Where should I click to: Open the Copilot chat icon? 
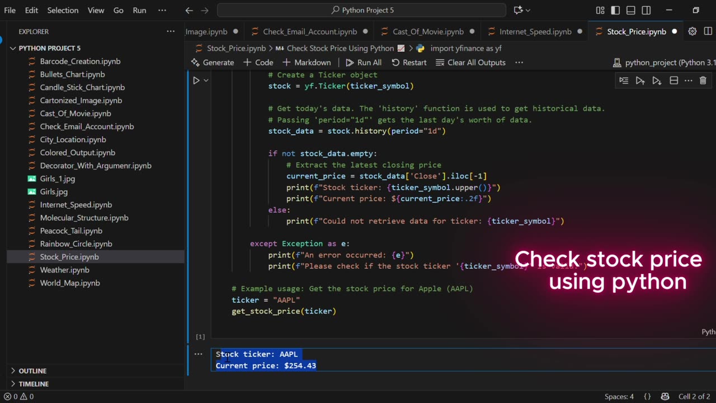(x=517, y=10)
